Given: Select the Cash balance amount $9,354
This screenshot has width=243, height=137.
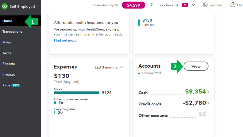Looking at the screenshot, I should (196, 92).
